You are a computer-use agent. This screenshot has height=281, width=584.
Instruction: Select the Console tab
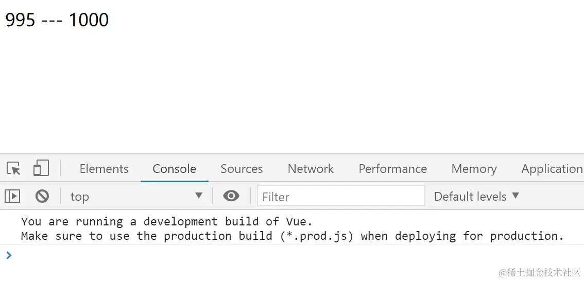(174, 169)
